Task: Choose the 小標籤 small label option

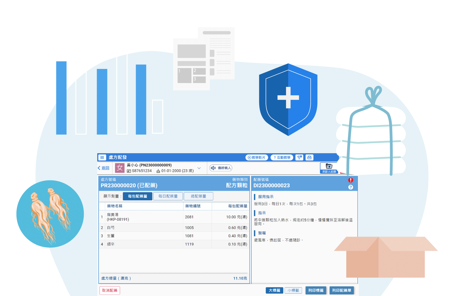Action: (x=293, y=291)
